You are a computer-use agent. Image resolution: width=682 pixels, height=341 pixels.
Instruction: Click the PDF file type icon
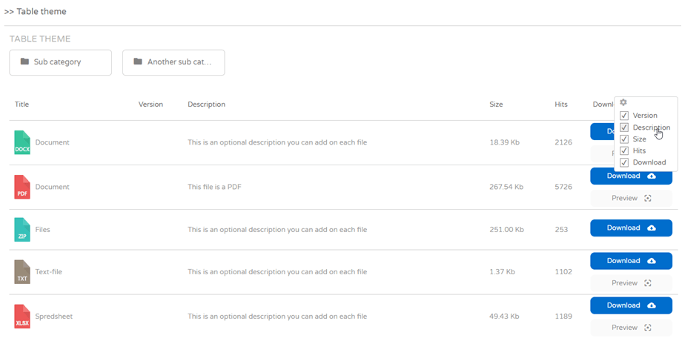[x=22, y=187]
